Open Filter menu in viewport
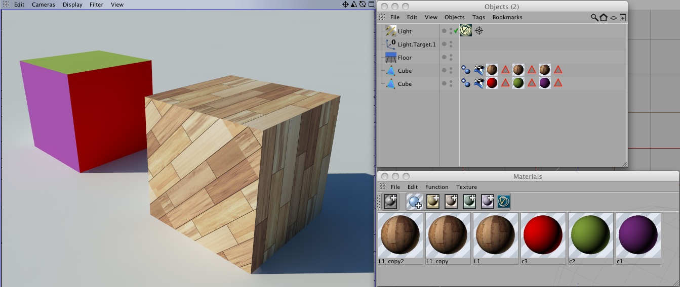 coord(96,5)
